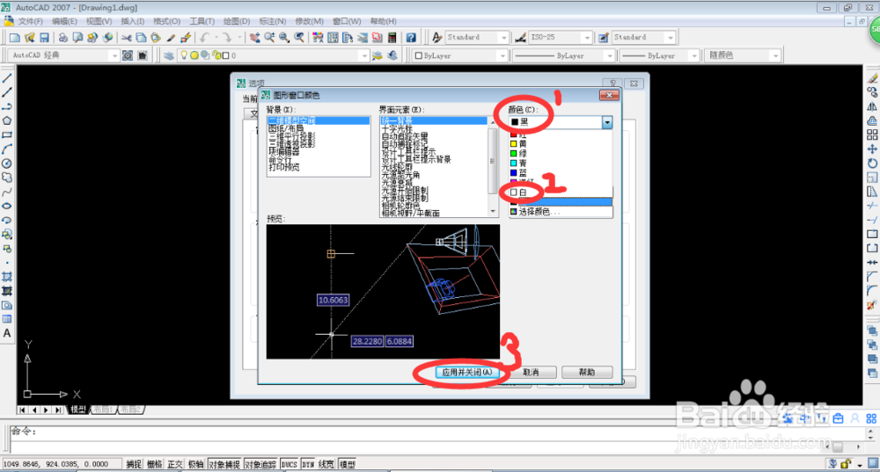This screenshot has width=880, height=472.
Task: Copy selection with the Copy icon
Action: click(142, 38)
